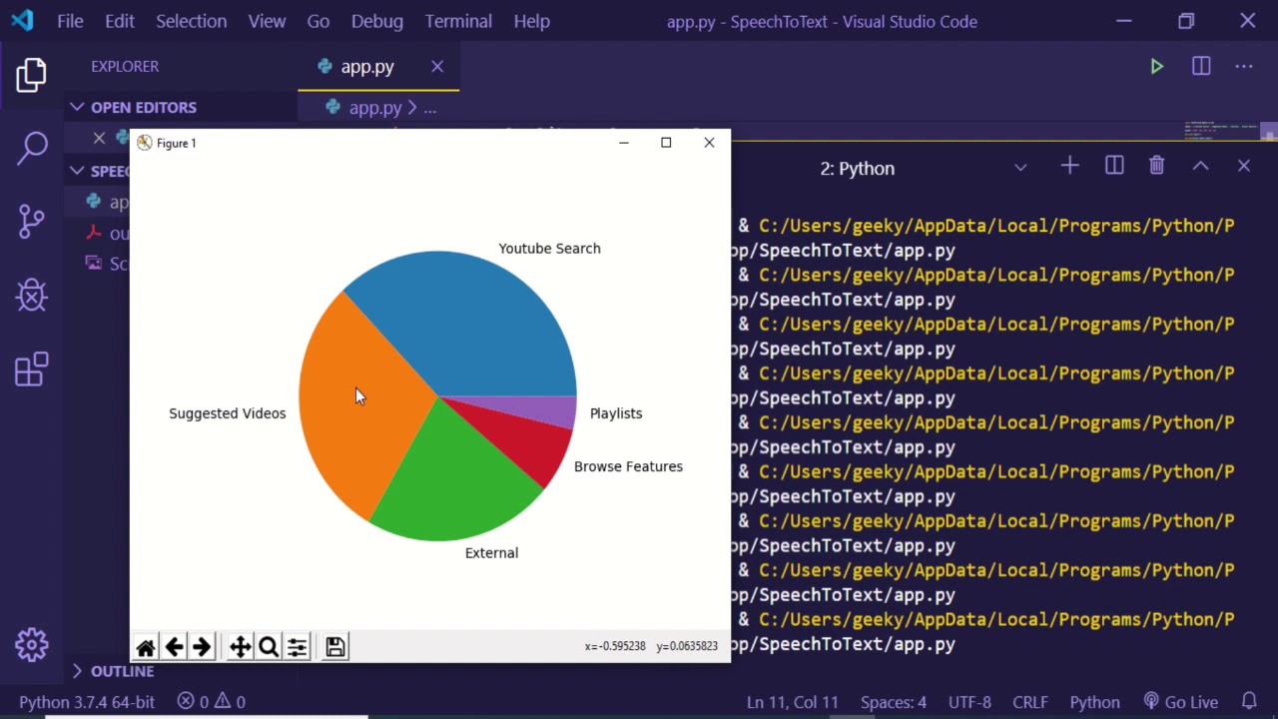Open the Debug view icon
Screen dimensions: 1278x719
[x=32, y=295]
